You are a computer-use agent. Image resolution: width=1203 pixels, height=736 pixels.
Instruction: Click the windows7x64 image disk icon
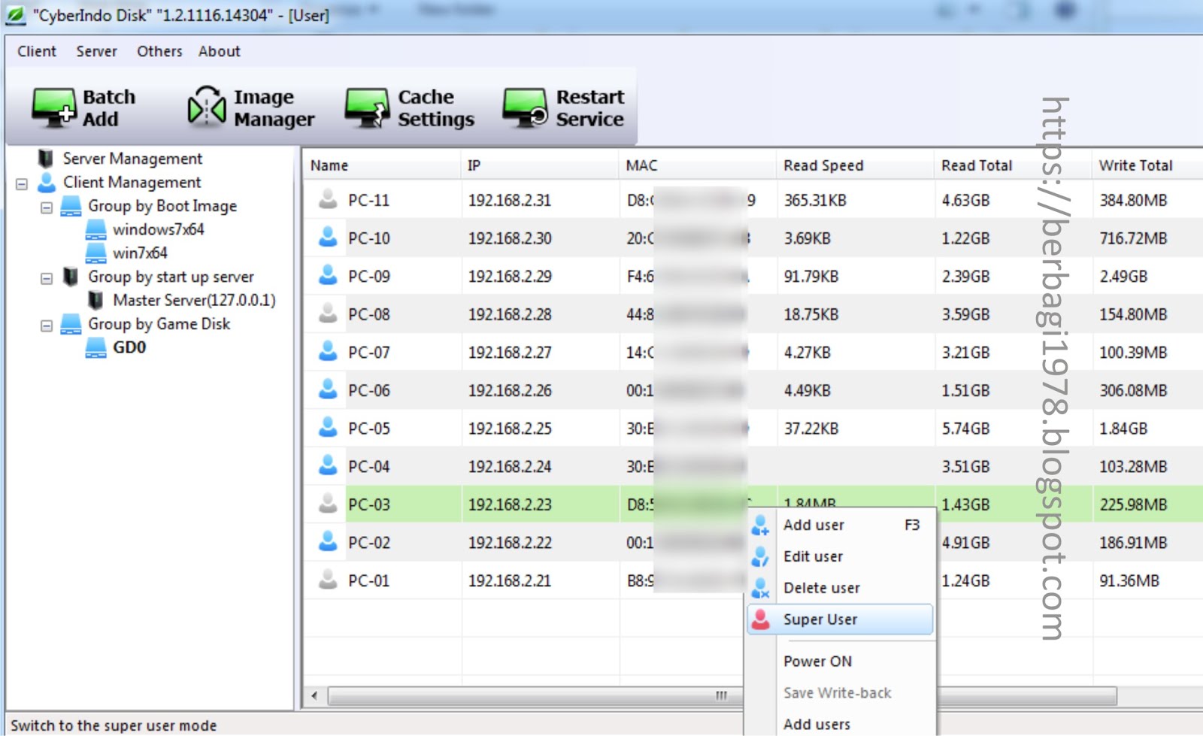click(x=96, y=229)
